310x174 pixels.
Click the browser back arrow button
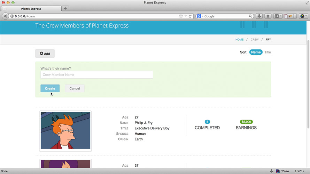(5, 16)
